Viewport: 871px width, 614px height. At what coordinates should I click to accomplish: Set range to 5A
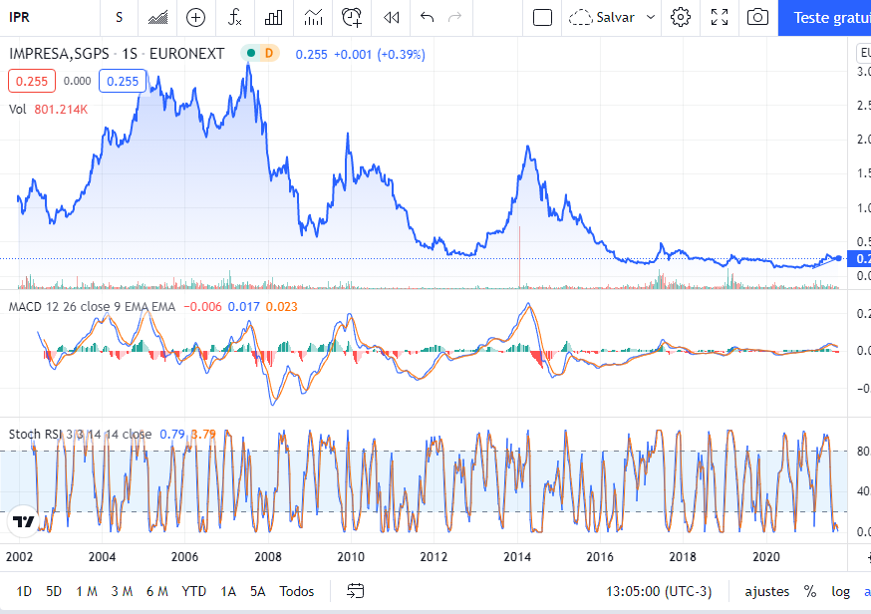(x=258, y=591)
